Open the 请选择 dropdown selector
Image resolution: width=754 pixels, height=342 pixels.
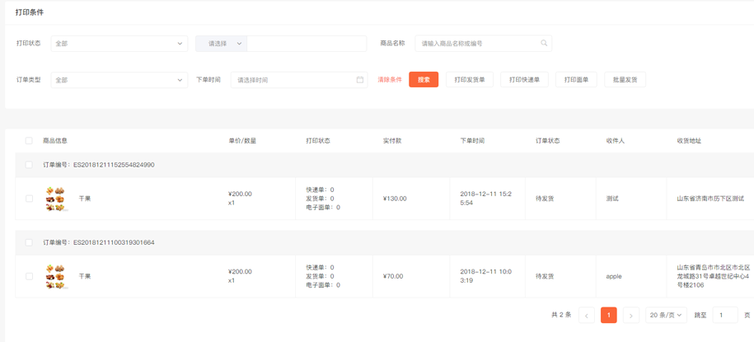click(221, 44)
